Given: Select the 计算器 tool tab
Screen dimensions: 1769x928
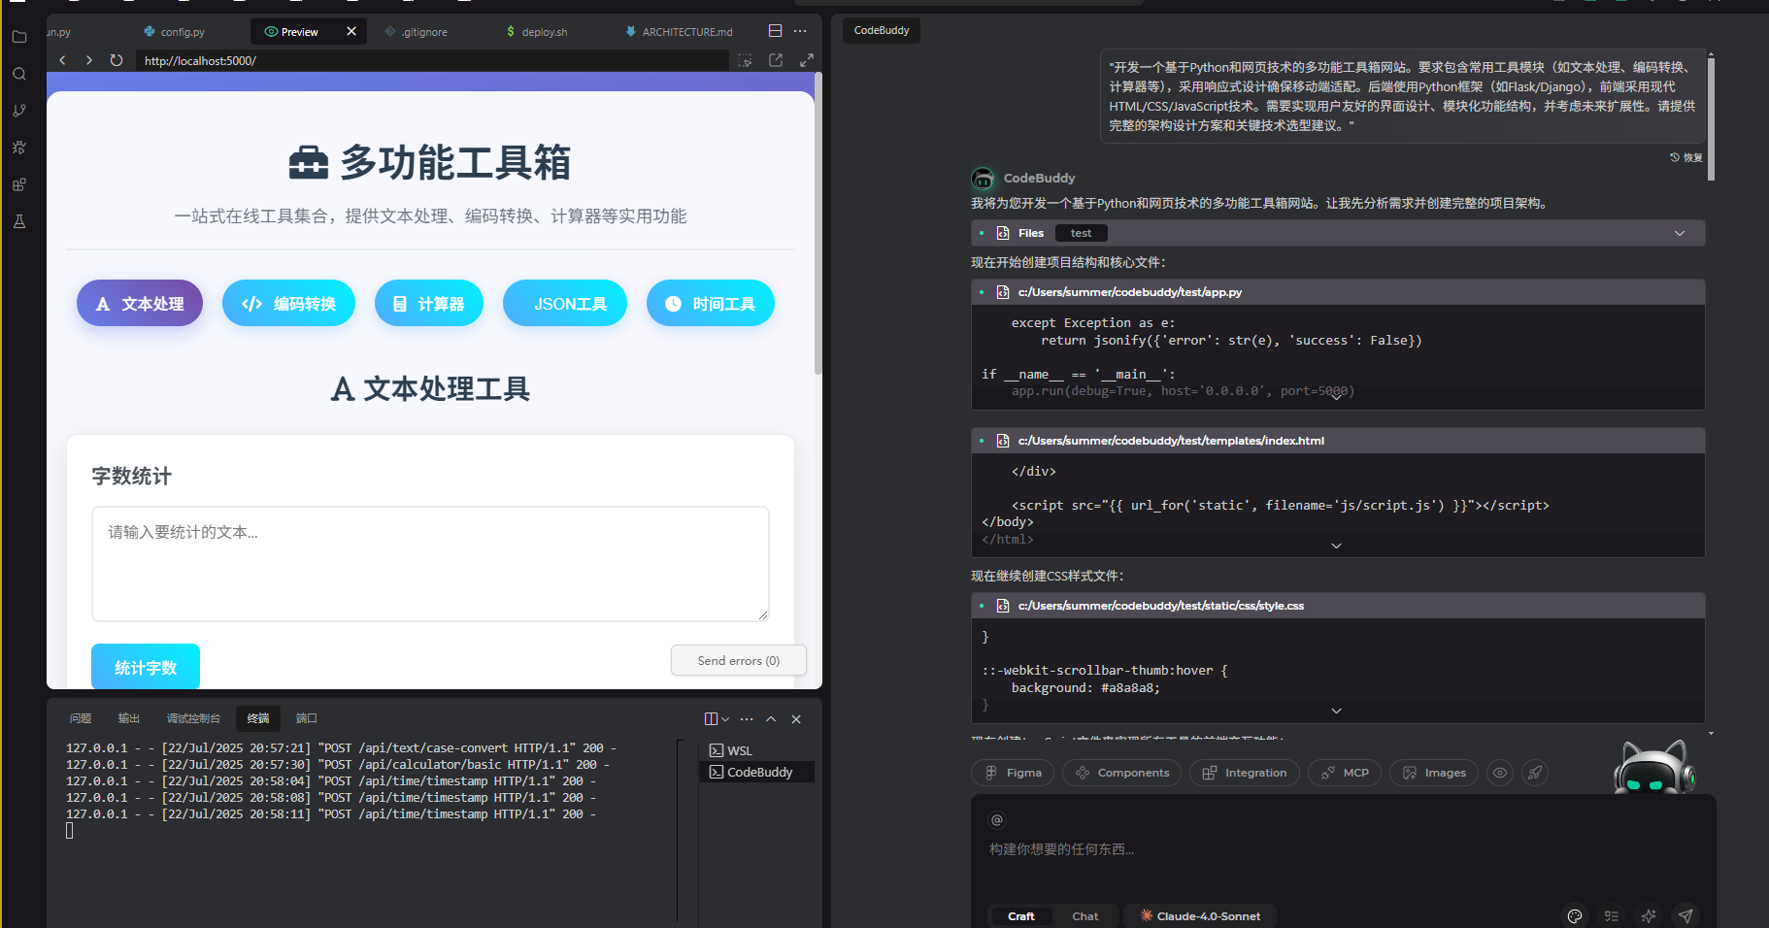Looking at the screenshot, I should pos(428,304).
